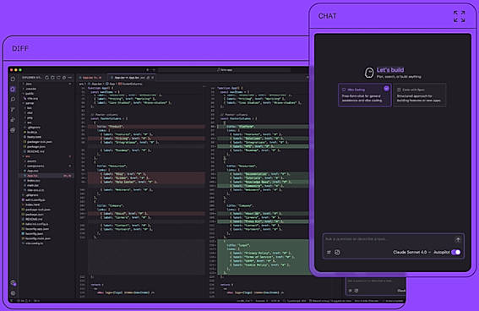Collapse the server folder in Explorer
The width and height of the screenshot is (479, 311).
(30, 103)
